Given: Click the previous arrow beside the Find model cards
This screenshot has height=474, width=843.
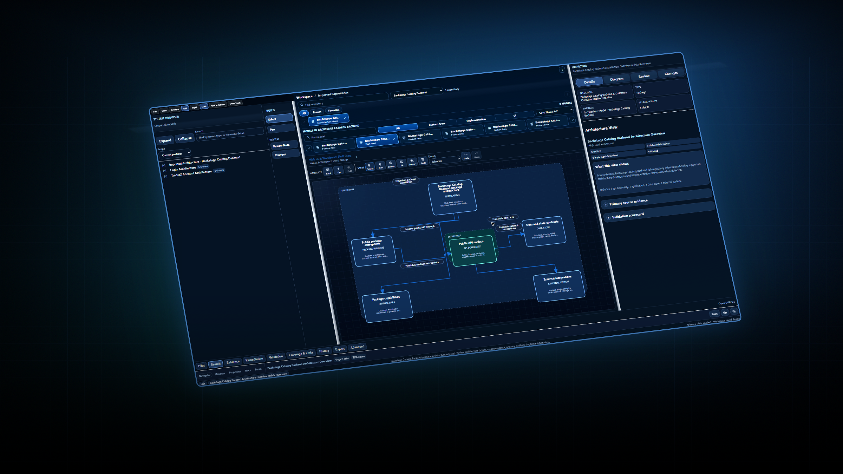Looking at the screenshot, I should [x=309, y=148].
